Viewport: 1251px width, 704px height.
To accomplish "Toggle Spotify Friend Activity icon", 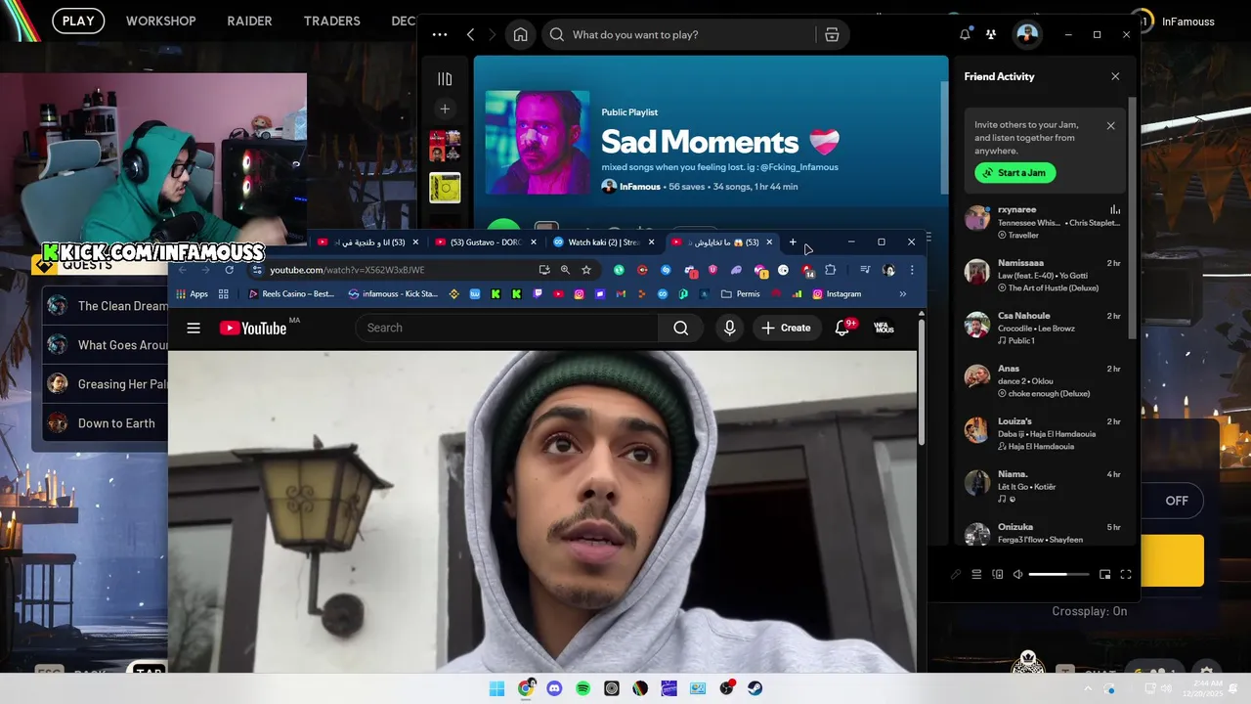I will (x=991, y=34).
